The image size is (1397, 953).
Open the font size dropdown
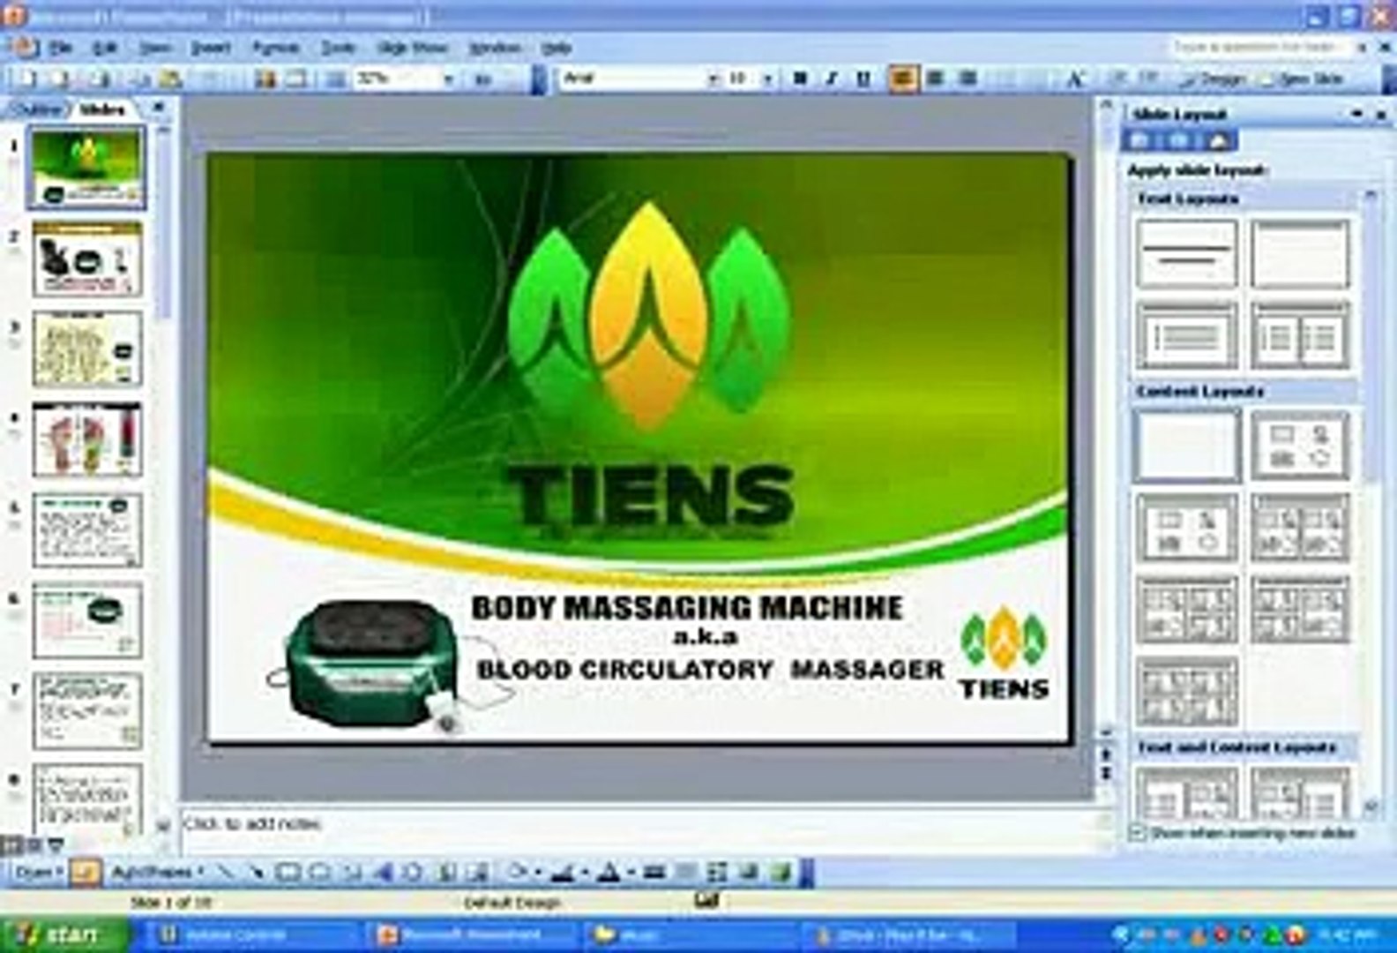click(x=769, y=79)
